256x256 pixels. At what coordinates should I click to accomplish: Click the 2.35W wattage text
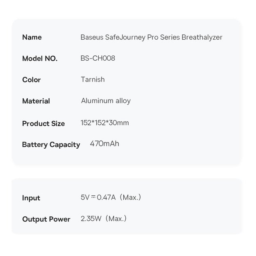pos(90,219)
